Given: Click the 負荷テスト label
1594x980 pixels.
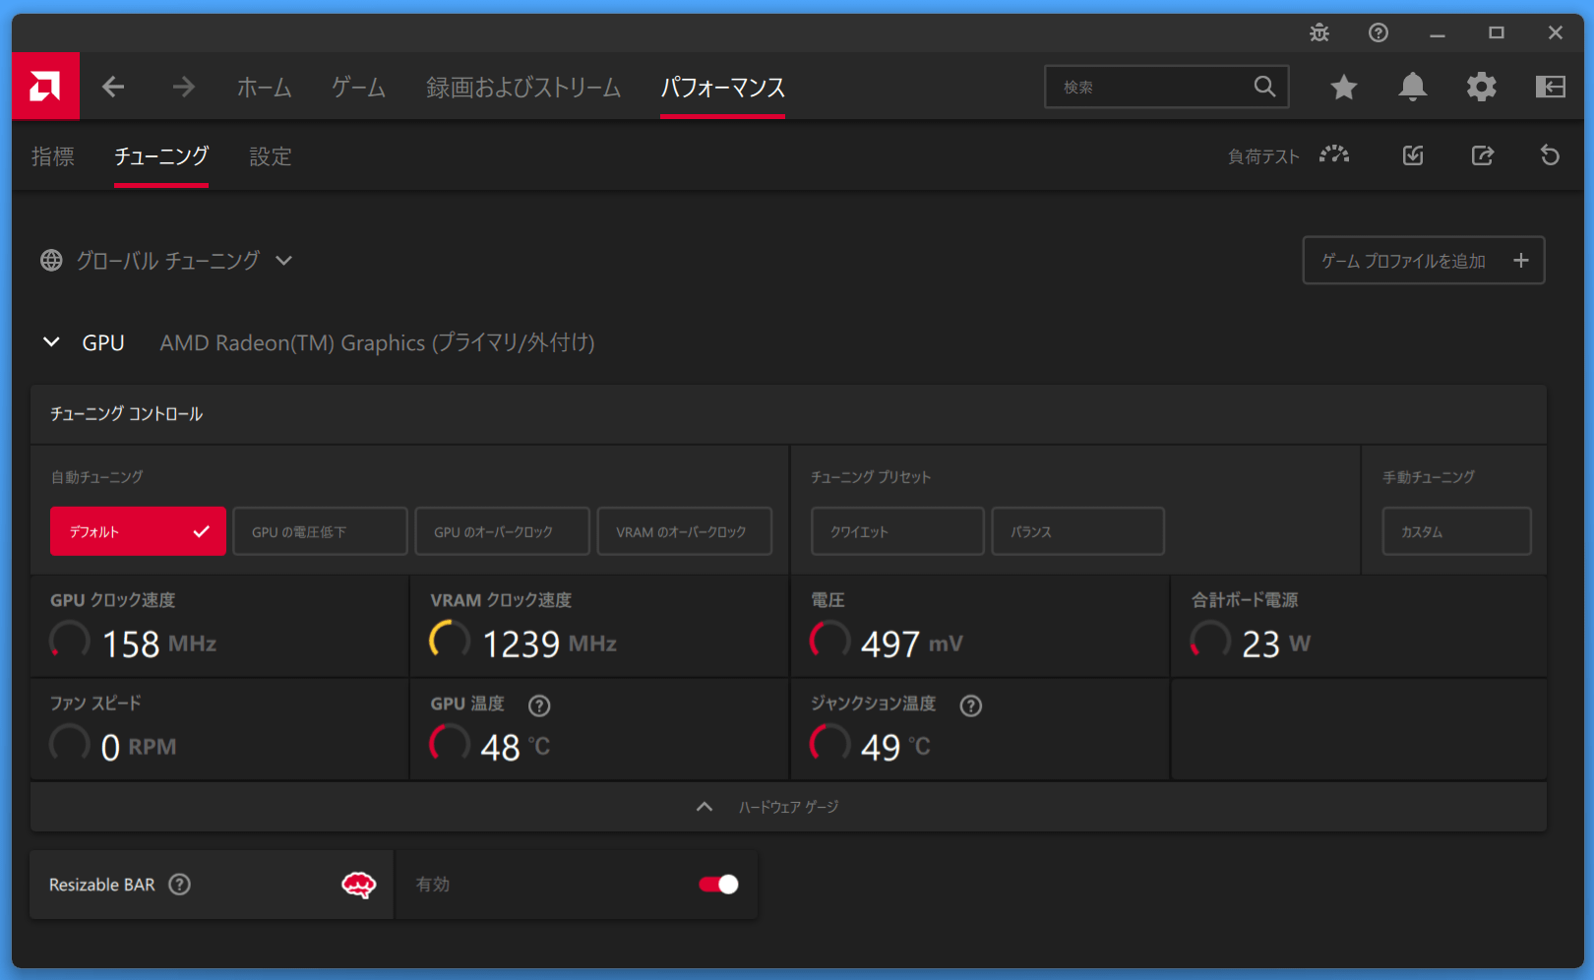Looking at the screenshot, I should tap(1263, 156).
